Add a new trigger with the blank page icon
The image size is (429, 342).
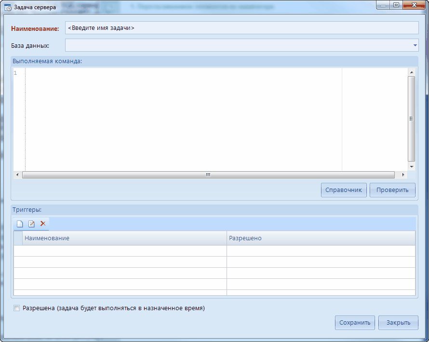[x=20, y=224]
